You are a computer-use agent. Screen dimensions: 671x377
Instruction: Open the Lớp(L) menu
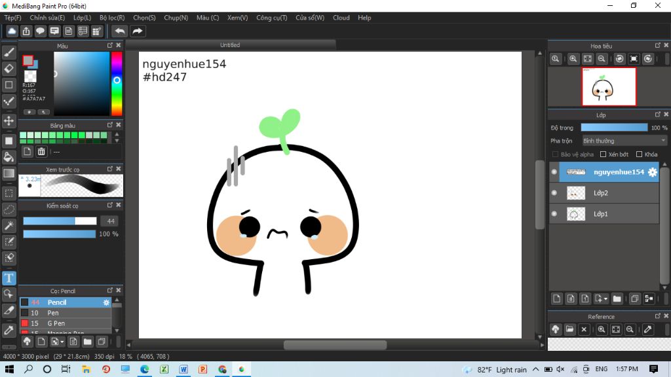[82, 18]
